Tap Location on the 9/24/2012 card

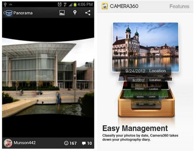tap(158, 71)
